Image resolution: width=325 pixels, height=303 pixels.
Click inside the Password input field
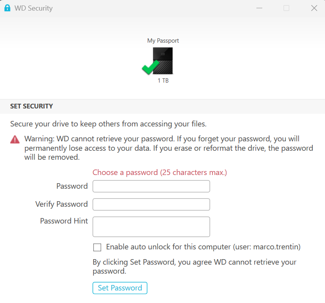(151, 186)
